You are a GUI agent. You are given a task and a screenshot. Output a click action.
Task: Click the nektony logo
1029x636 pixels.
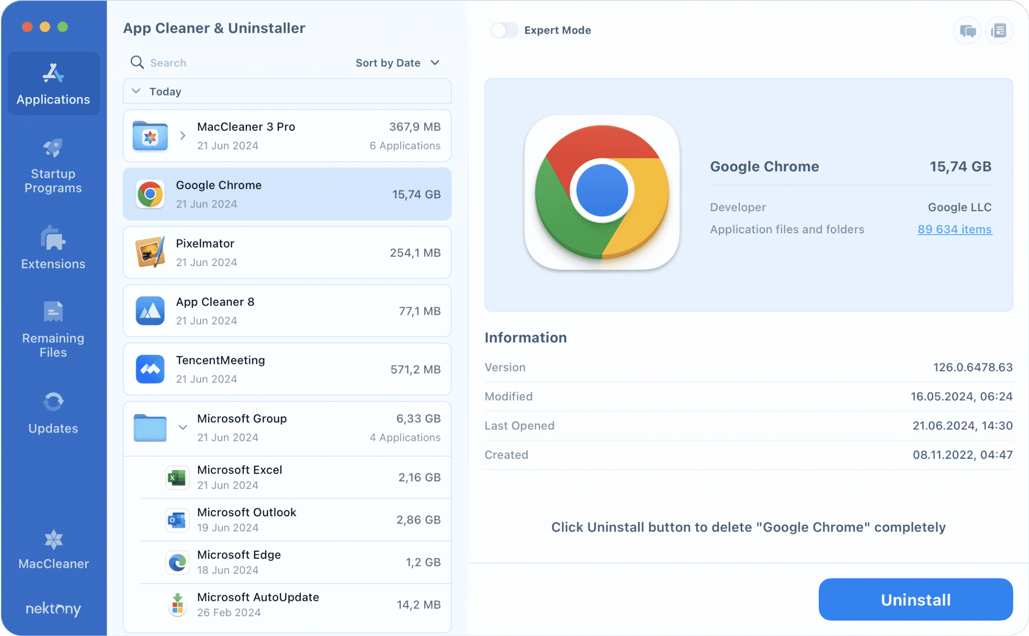[53, 609]
